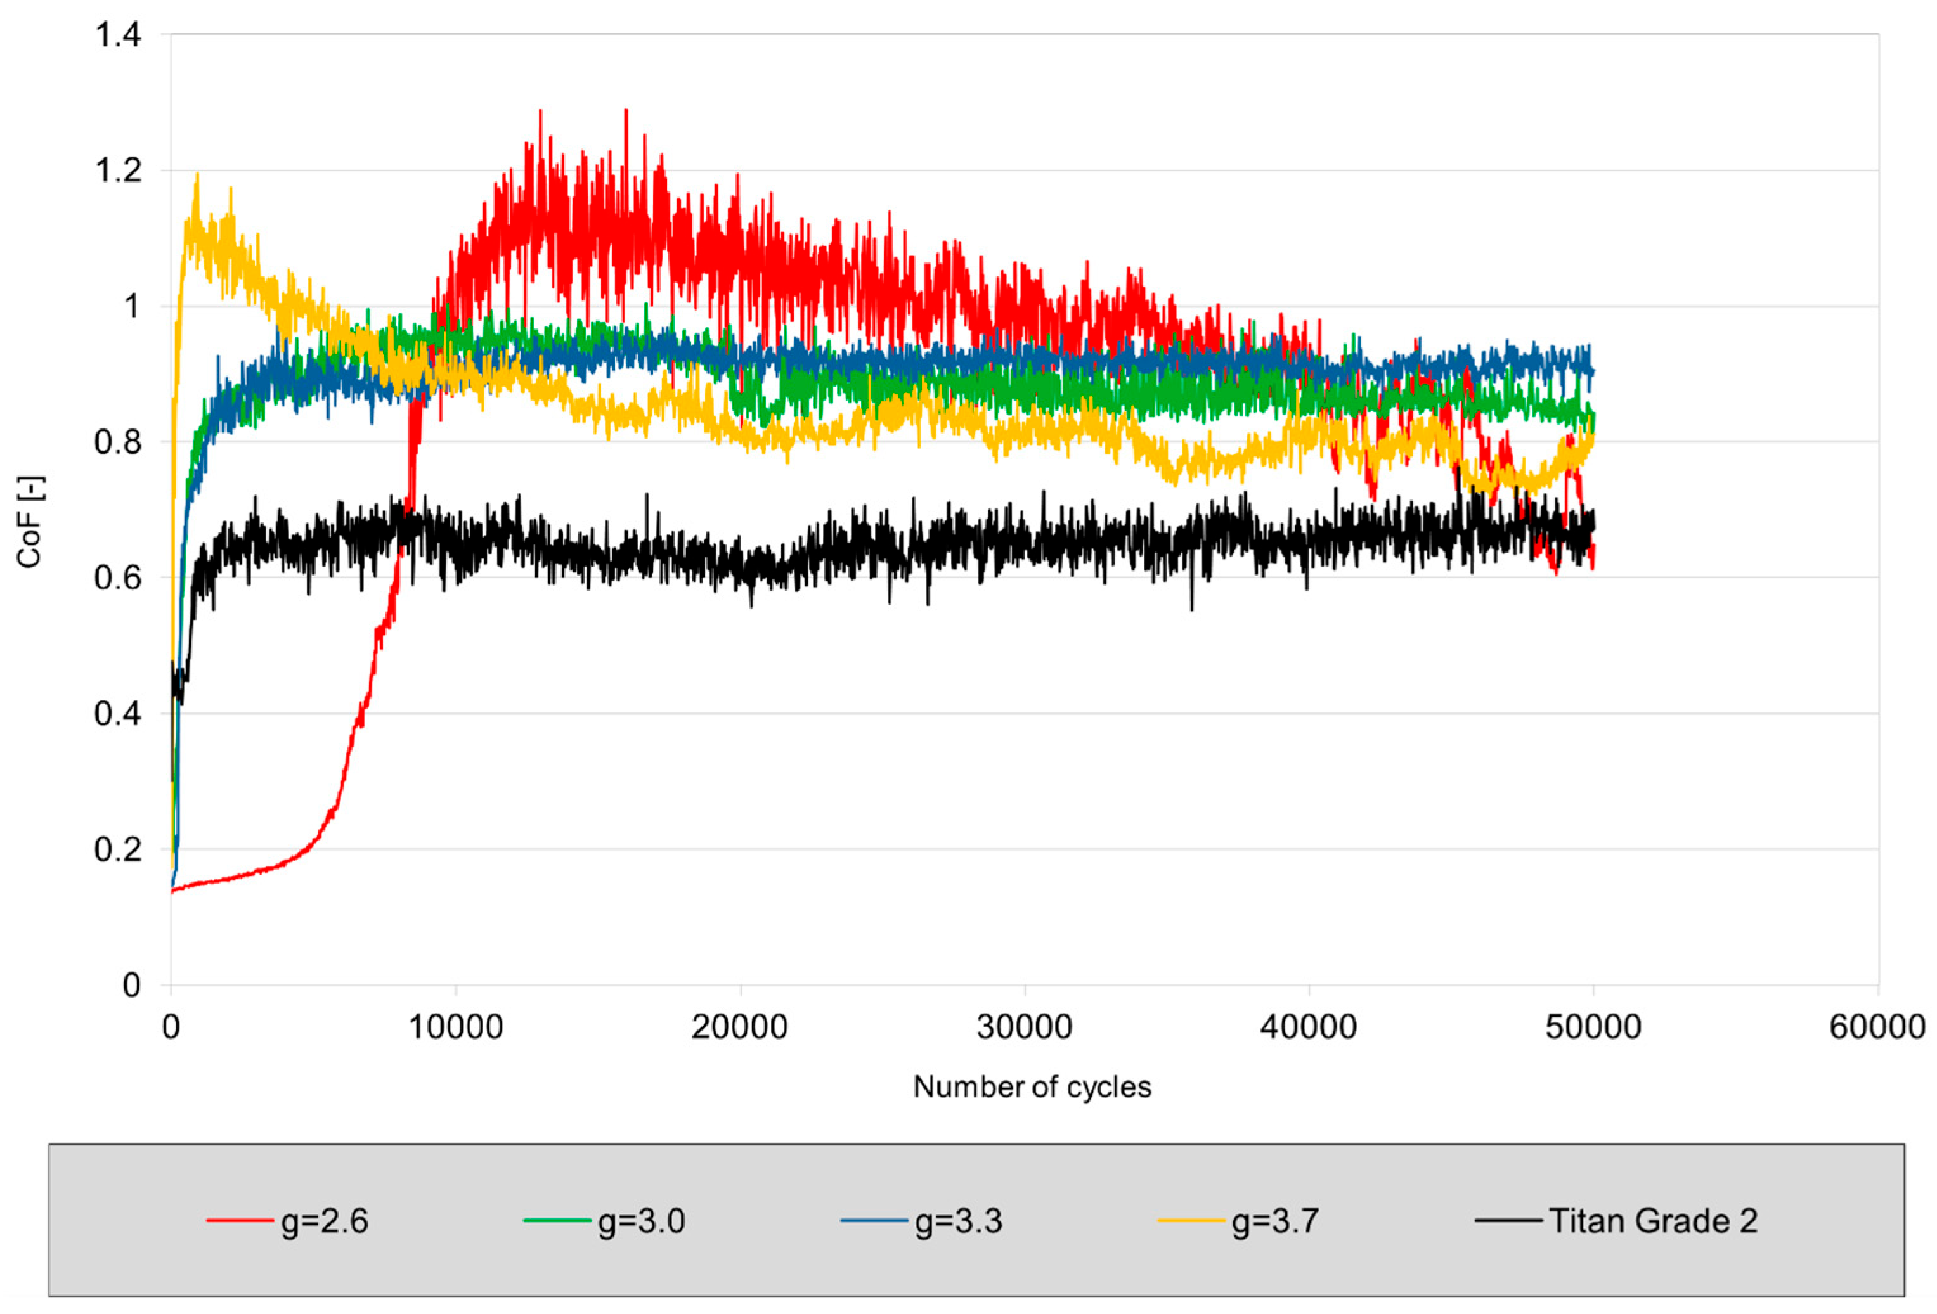This screenshot has width=1937, height=1314.
Task: Click the g=2.6 legend label
Action: point(324,1221)
